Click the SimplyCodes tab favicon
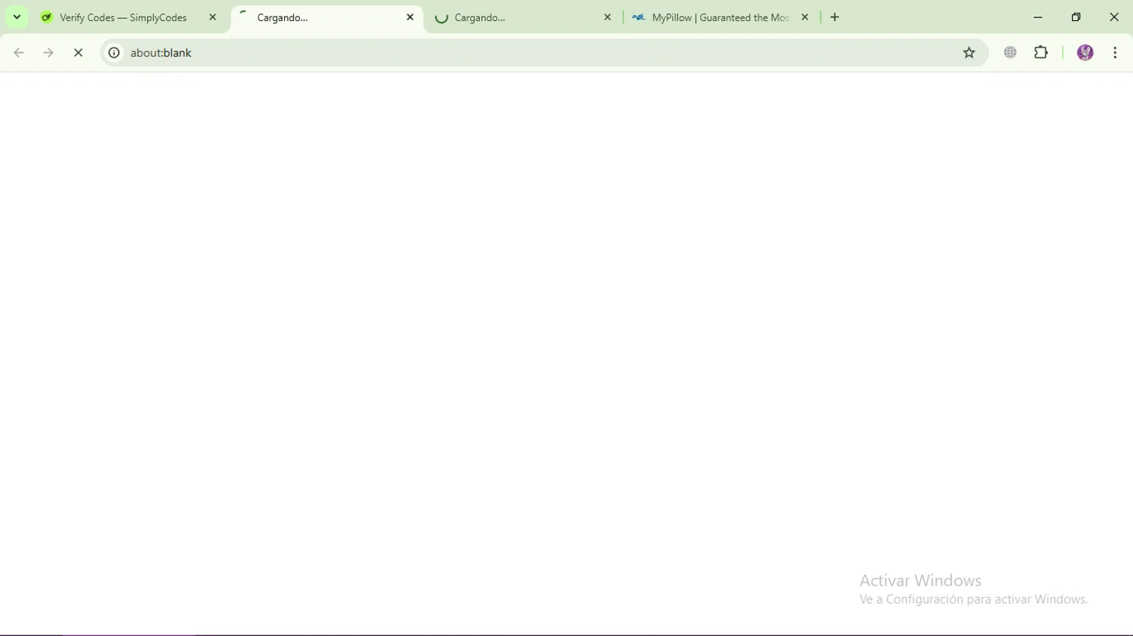 (x=47, y=17)
